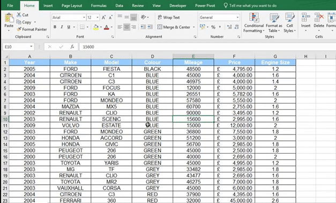336x203 pixels.
Task: Click the Cut scissors icon
Action: 19,15
